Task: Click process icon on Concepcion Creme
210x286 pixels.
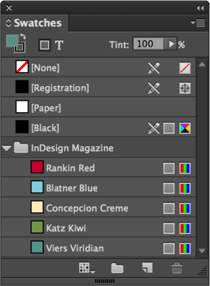Action: 169,208
